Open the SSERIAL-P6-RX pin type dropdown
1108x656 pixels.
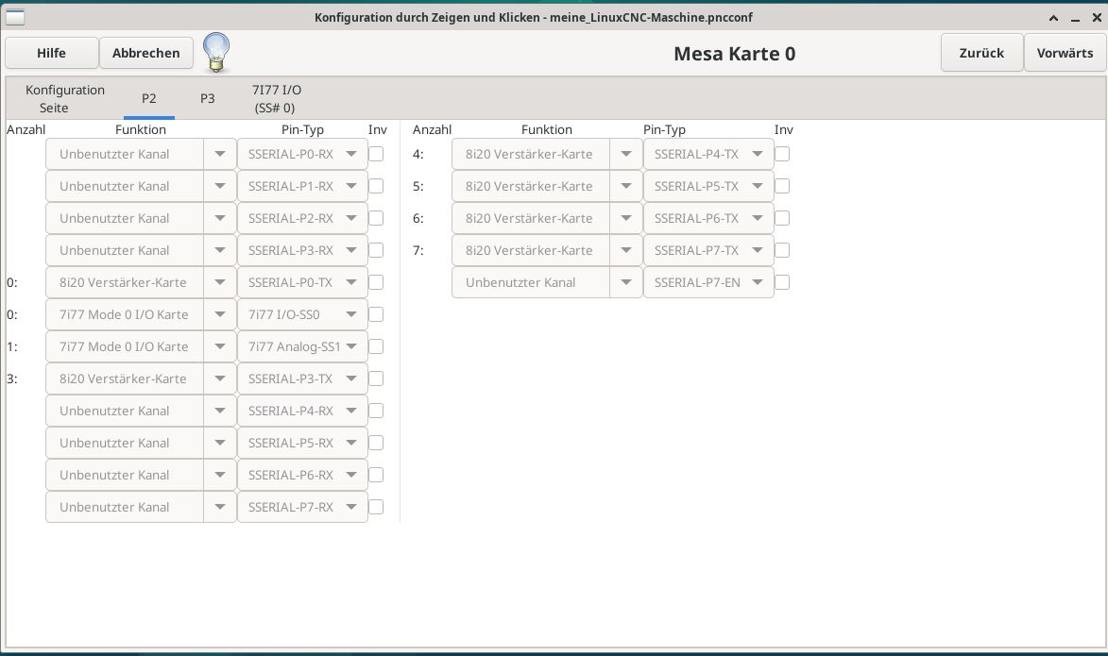(x=302, y=475)
